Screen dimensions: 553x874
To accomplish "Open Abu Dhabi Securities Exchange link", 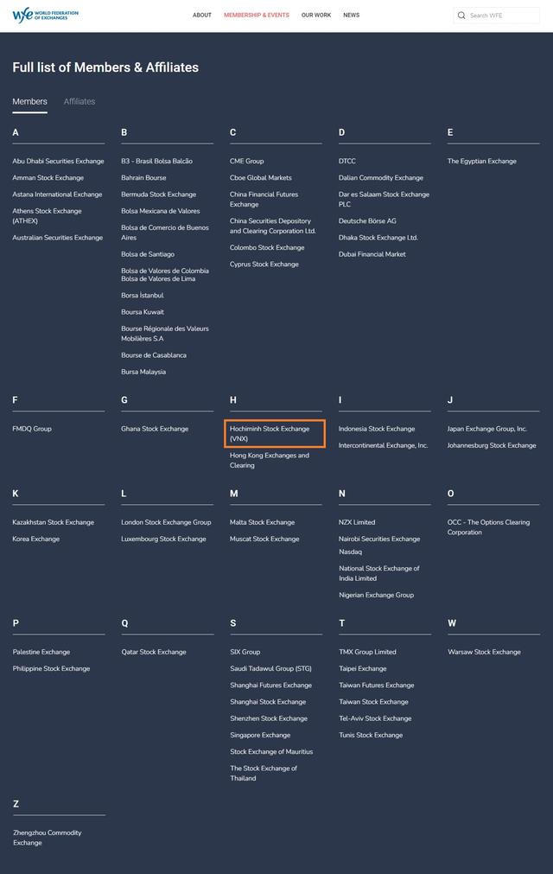I will point(58,161).
